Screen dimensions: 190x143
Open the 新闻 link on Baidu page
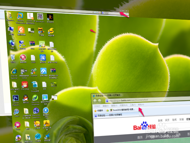(x=160, y=120)
